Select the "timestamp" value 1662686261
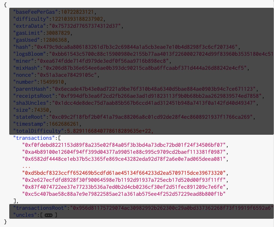Image resolution: width=274 pixels, height=227 pixels. click(64, 124)
